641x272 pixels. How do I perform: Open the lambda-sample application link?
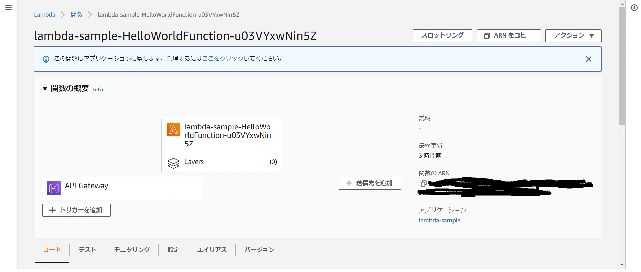pos(440,220)
